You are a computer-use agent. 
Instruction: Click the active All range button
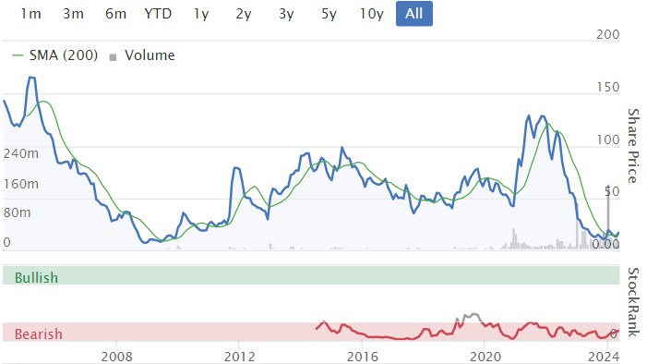coord(414,14)
